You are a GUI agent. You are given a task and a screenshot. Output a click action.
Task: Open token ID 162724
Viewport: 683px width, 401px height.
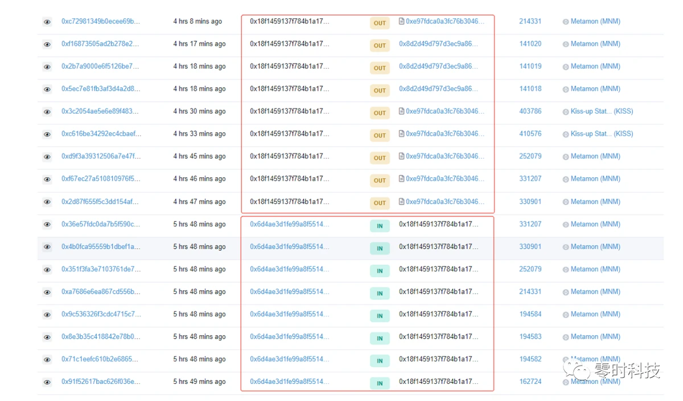coord(530,382)
